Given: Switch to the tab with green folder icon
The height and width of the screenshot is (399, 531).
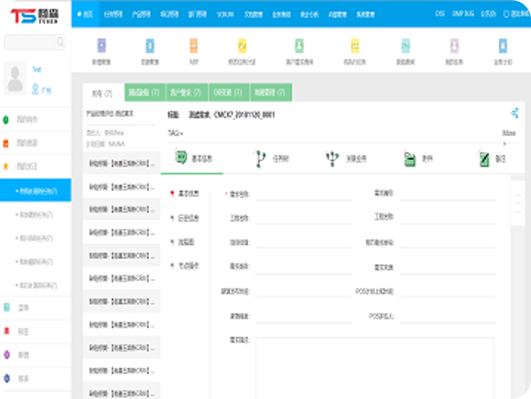Looking at the screenshot, I should pos(419,159).
